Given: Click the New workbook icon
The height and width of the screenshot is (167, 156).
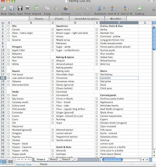Looking at the screenshot, I should (4, 8).
